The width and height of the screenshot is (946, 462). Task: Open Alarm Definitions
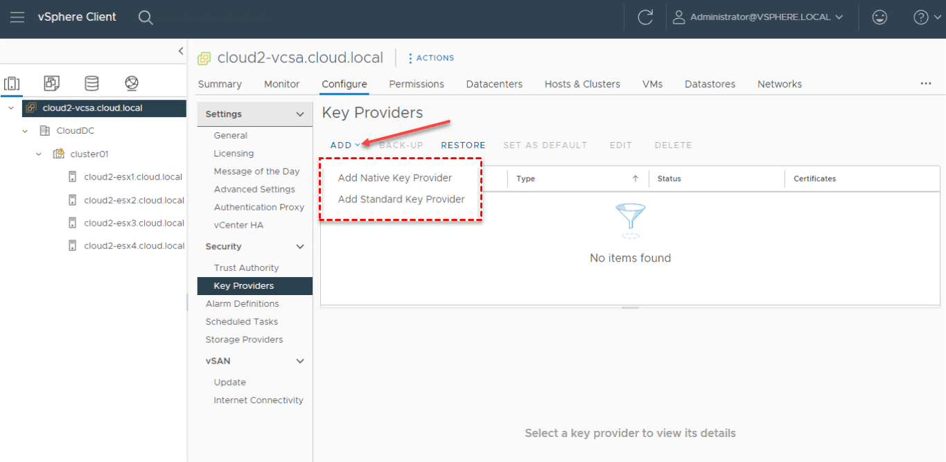[243, 303]
